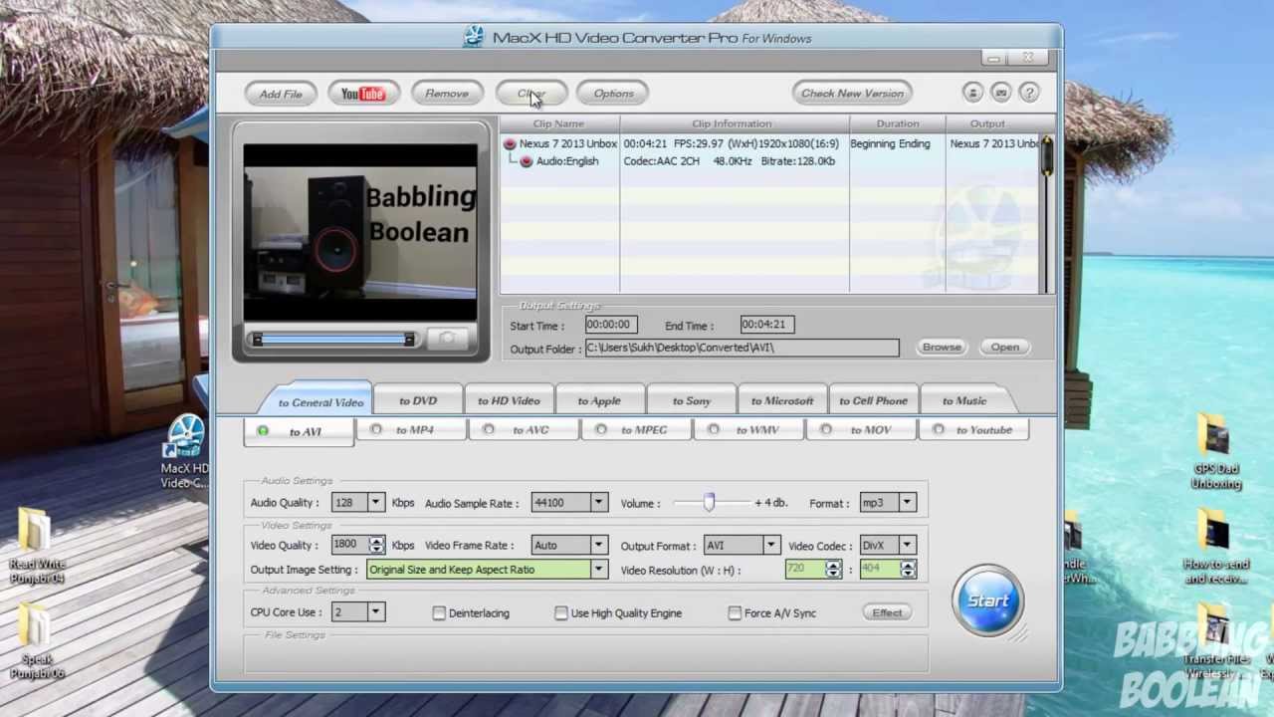Open the Options button

click(x=614, y=94)
